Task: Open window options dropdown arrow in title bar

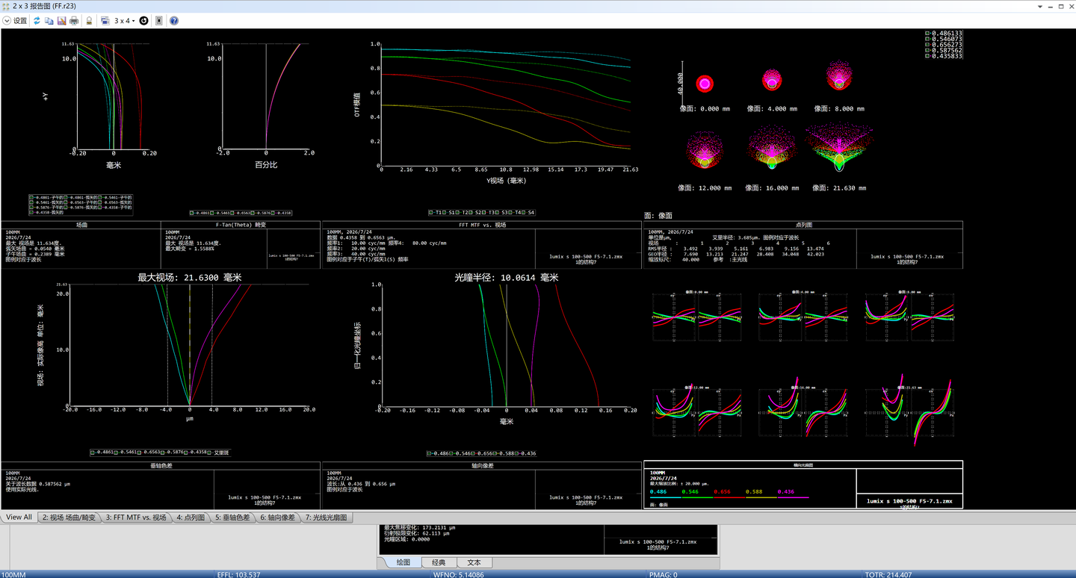Action: click(x=1039, y=6)
